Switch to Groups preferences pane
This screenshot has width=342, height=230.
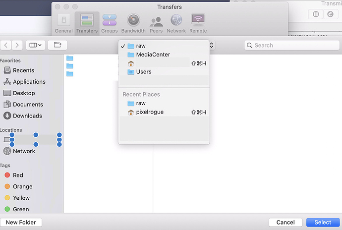[110, 23]
